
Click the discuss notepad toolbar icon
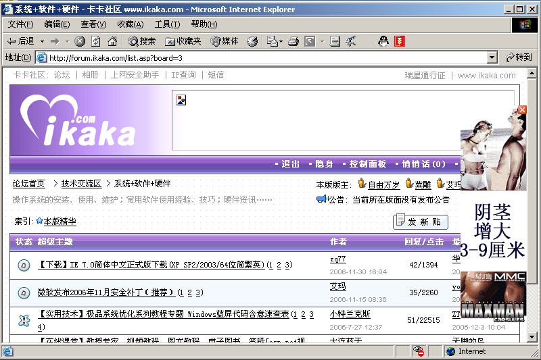click(335, 42)
